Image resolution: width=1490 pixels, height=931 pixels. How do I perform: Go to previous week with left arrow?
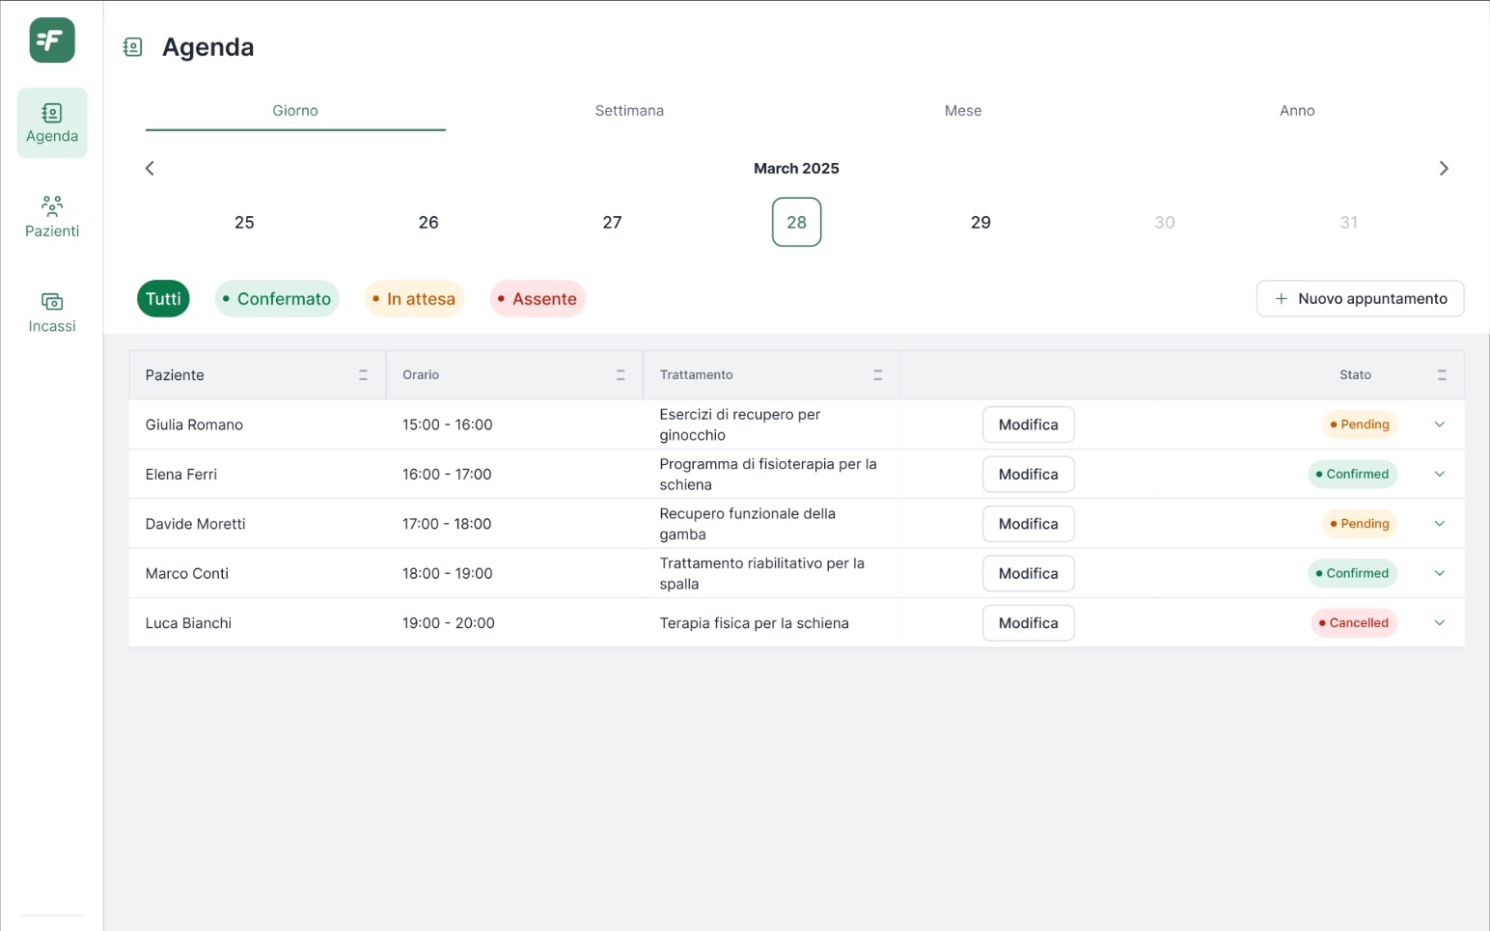tap(150, 168)
